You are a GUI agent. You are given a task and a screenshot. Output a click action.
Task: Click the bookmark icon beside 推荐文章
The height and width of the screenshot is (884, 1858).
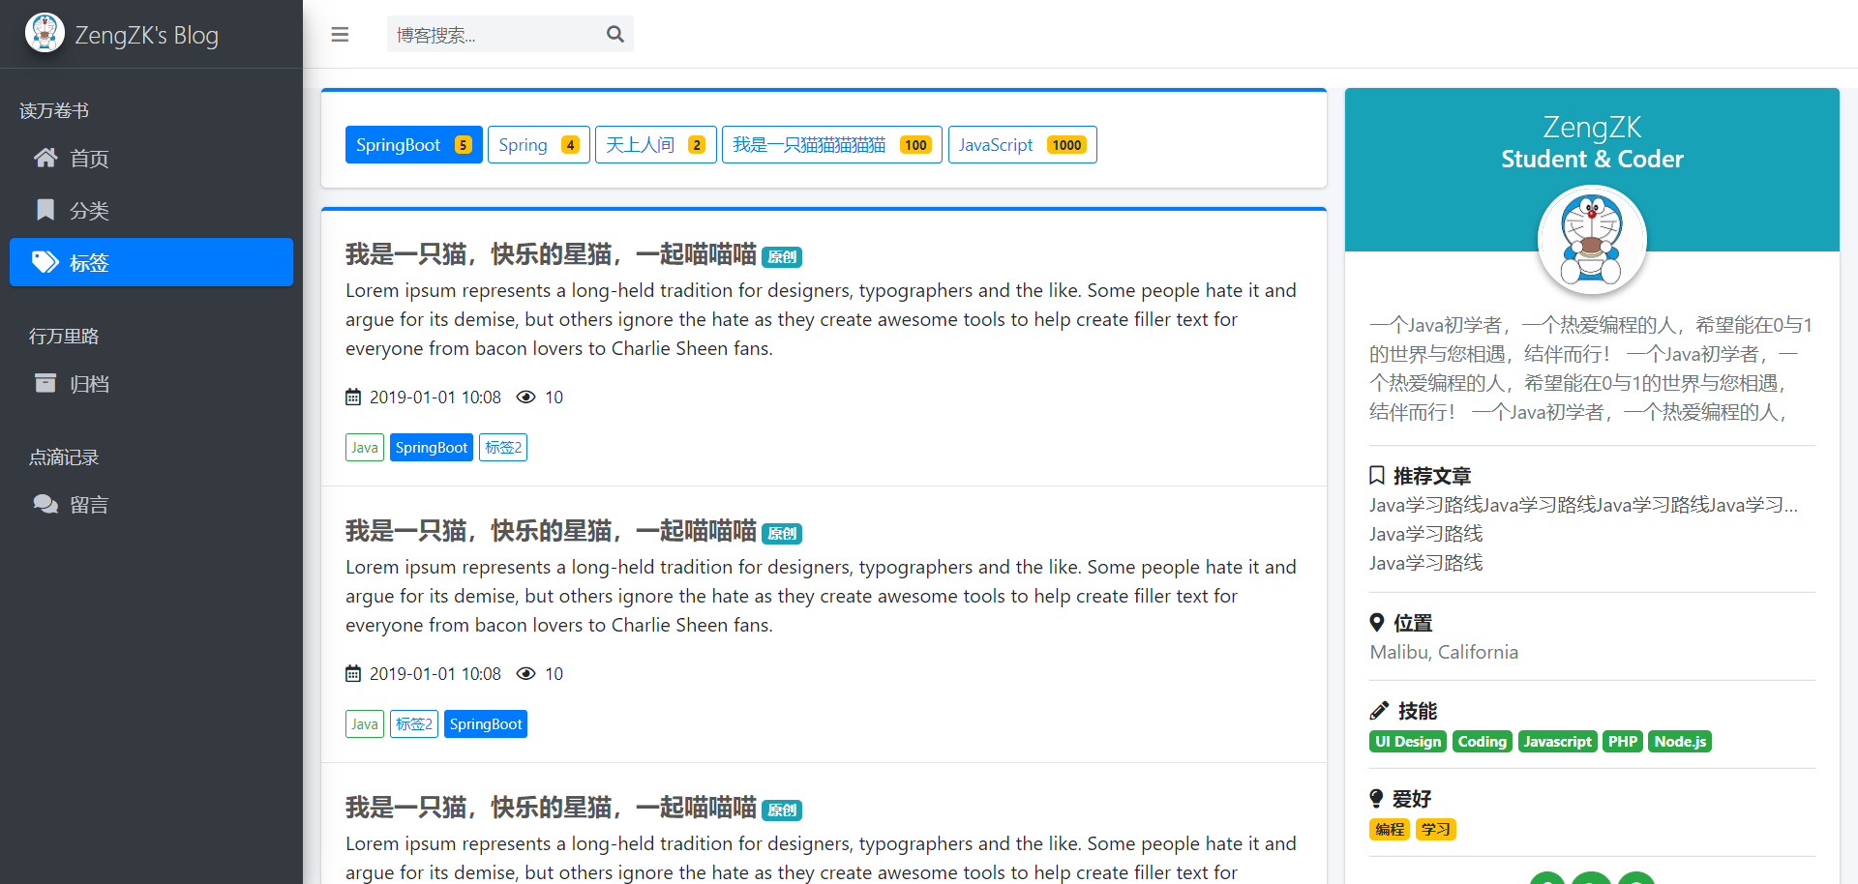coord(1377,475)
